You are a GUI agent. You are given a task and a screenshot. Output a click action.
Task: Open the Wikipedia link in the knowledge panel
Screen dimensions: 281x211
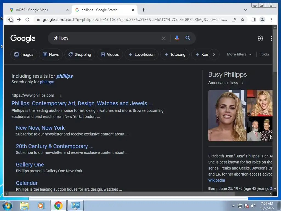point(217,180)
